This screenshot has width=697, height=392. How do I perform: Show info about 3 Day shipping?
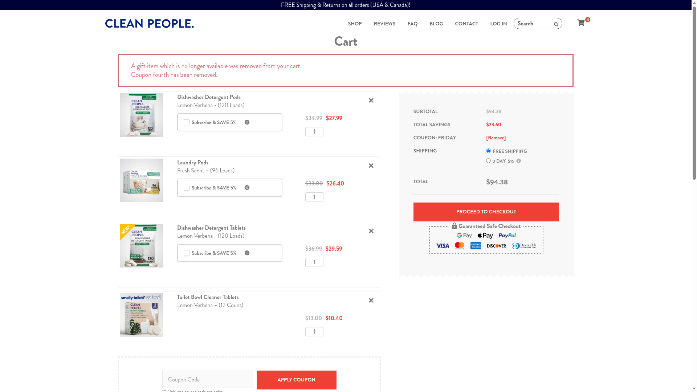(518, 161)
